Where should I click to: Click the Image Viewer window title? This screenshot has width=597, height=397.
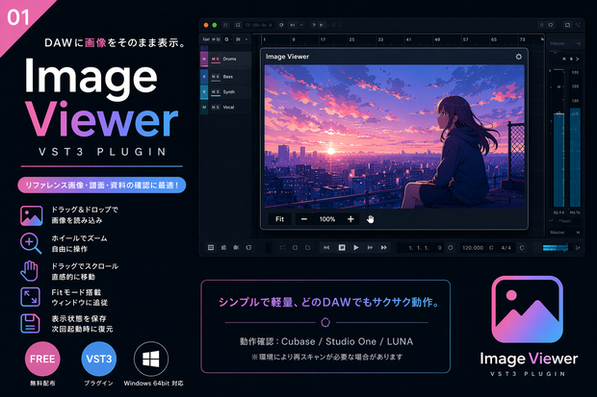tap(287, 57)
